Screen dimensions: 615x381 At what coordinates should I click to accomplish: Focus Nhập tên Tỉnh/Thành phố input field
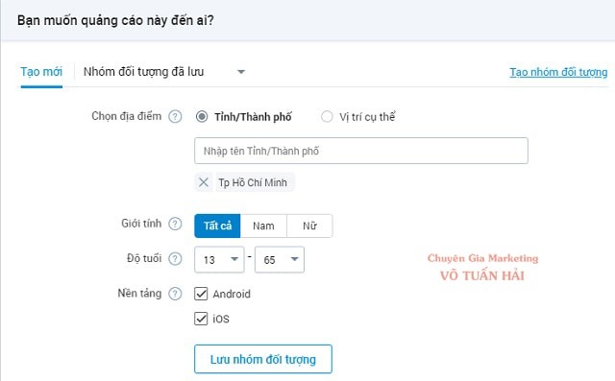tap(361, 151)
